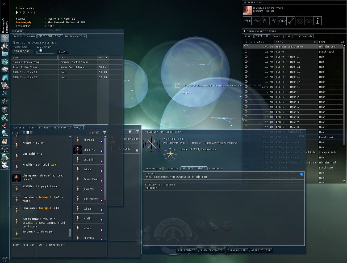Open People & Places magnifier icon
Viewport: 347px width, 263px height.
5,46
